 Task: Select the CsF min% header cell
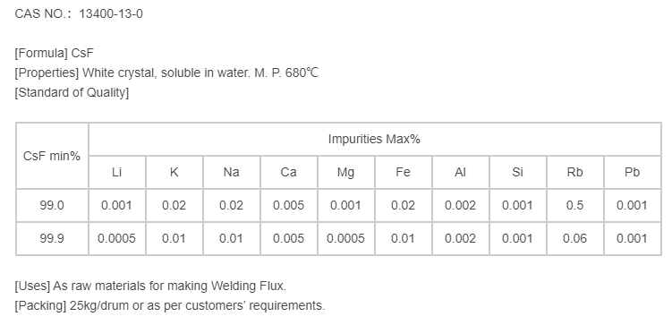(52, 156)
